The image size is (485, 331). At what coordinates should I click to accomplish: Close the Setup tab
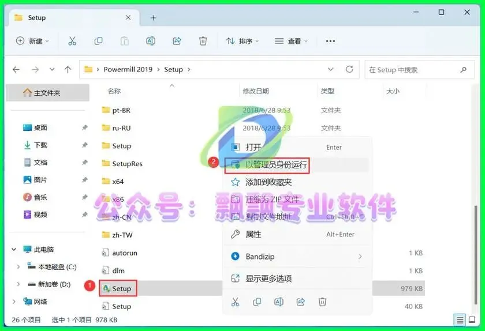[128, 18]
